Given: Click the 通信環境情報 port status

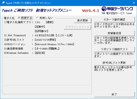Looking at the screenshot, I should coord(47,49).
